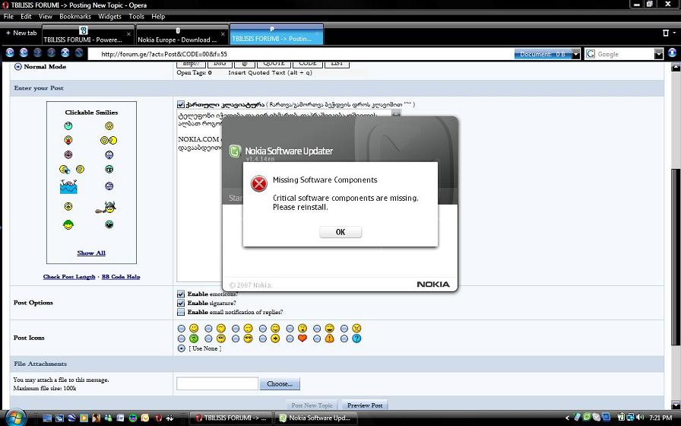This screenshot has width=681, height=426.
Task: Open the Tools menu
Action: 136,16
